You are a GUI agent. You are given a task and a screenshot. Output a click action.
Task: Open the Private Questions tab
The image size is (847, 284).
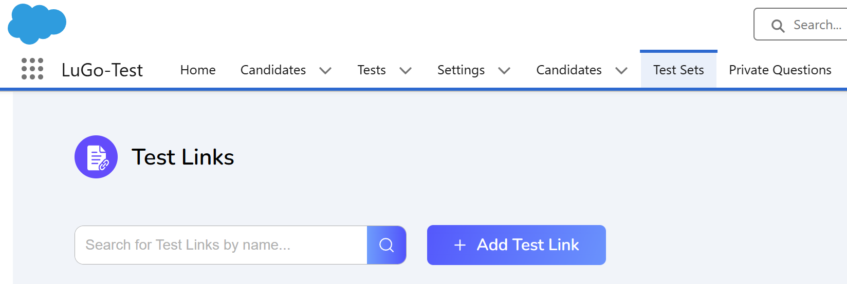(780, 70)
